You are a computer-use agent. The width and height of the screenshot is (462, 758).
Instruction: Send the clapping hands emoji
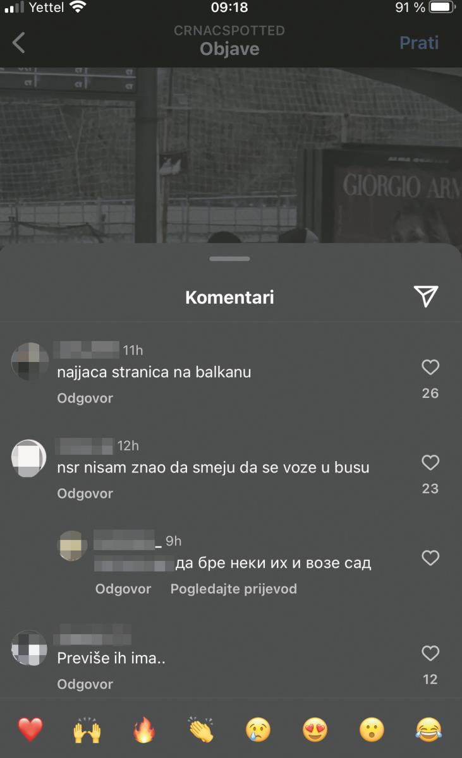click(x=202, y=730)
